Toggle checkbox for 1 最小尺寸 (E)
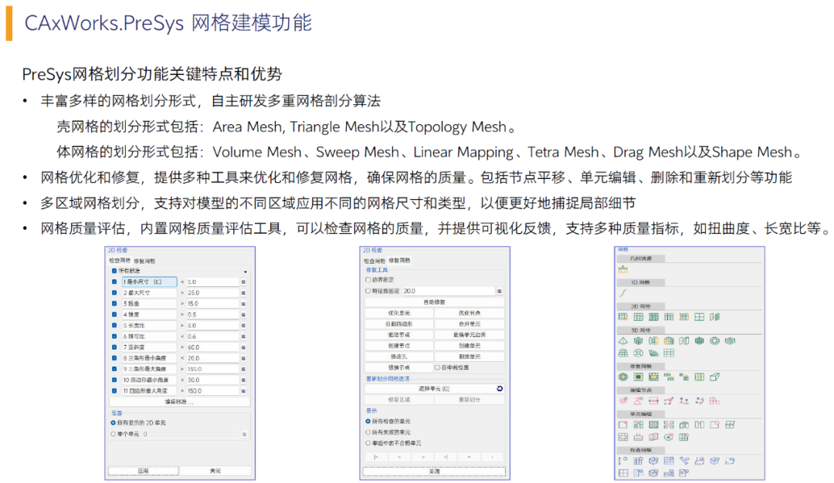The image size is (834, 483). click(x=114, y=282)
